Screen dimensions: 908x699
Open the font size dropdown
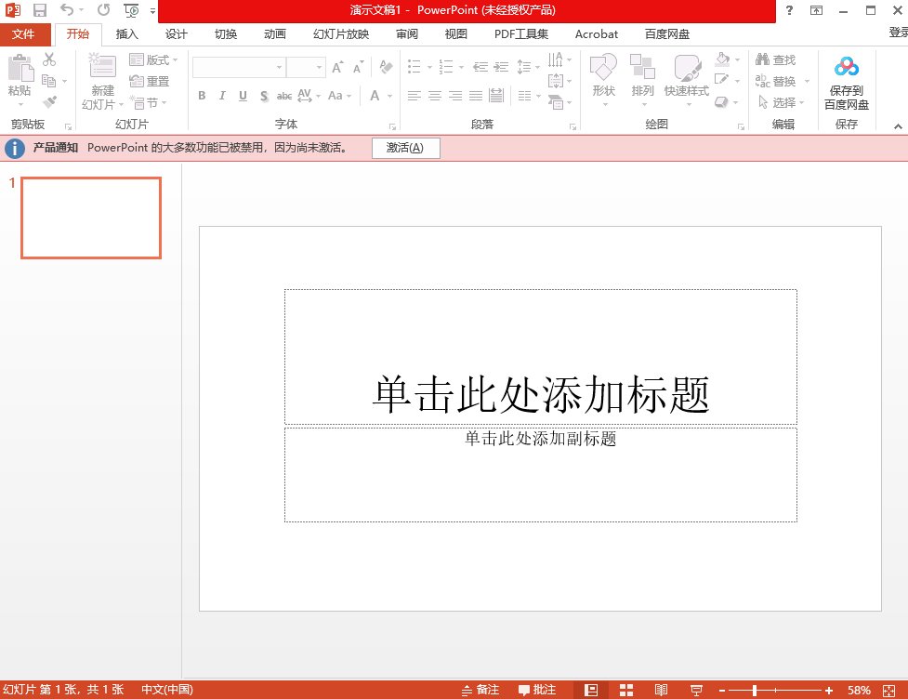[x=318, y=68]
